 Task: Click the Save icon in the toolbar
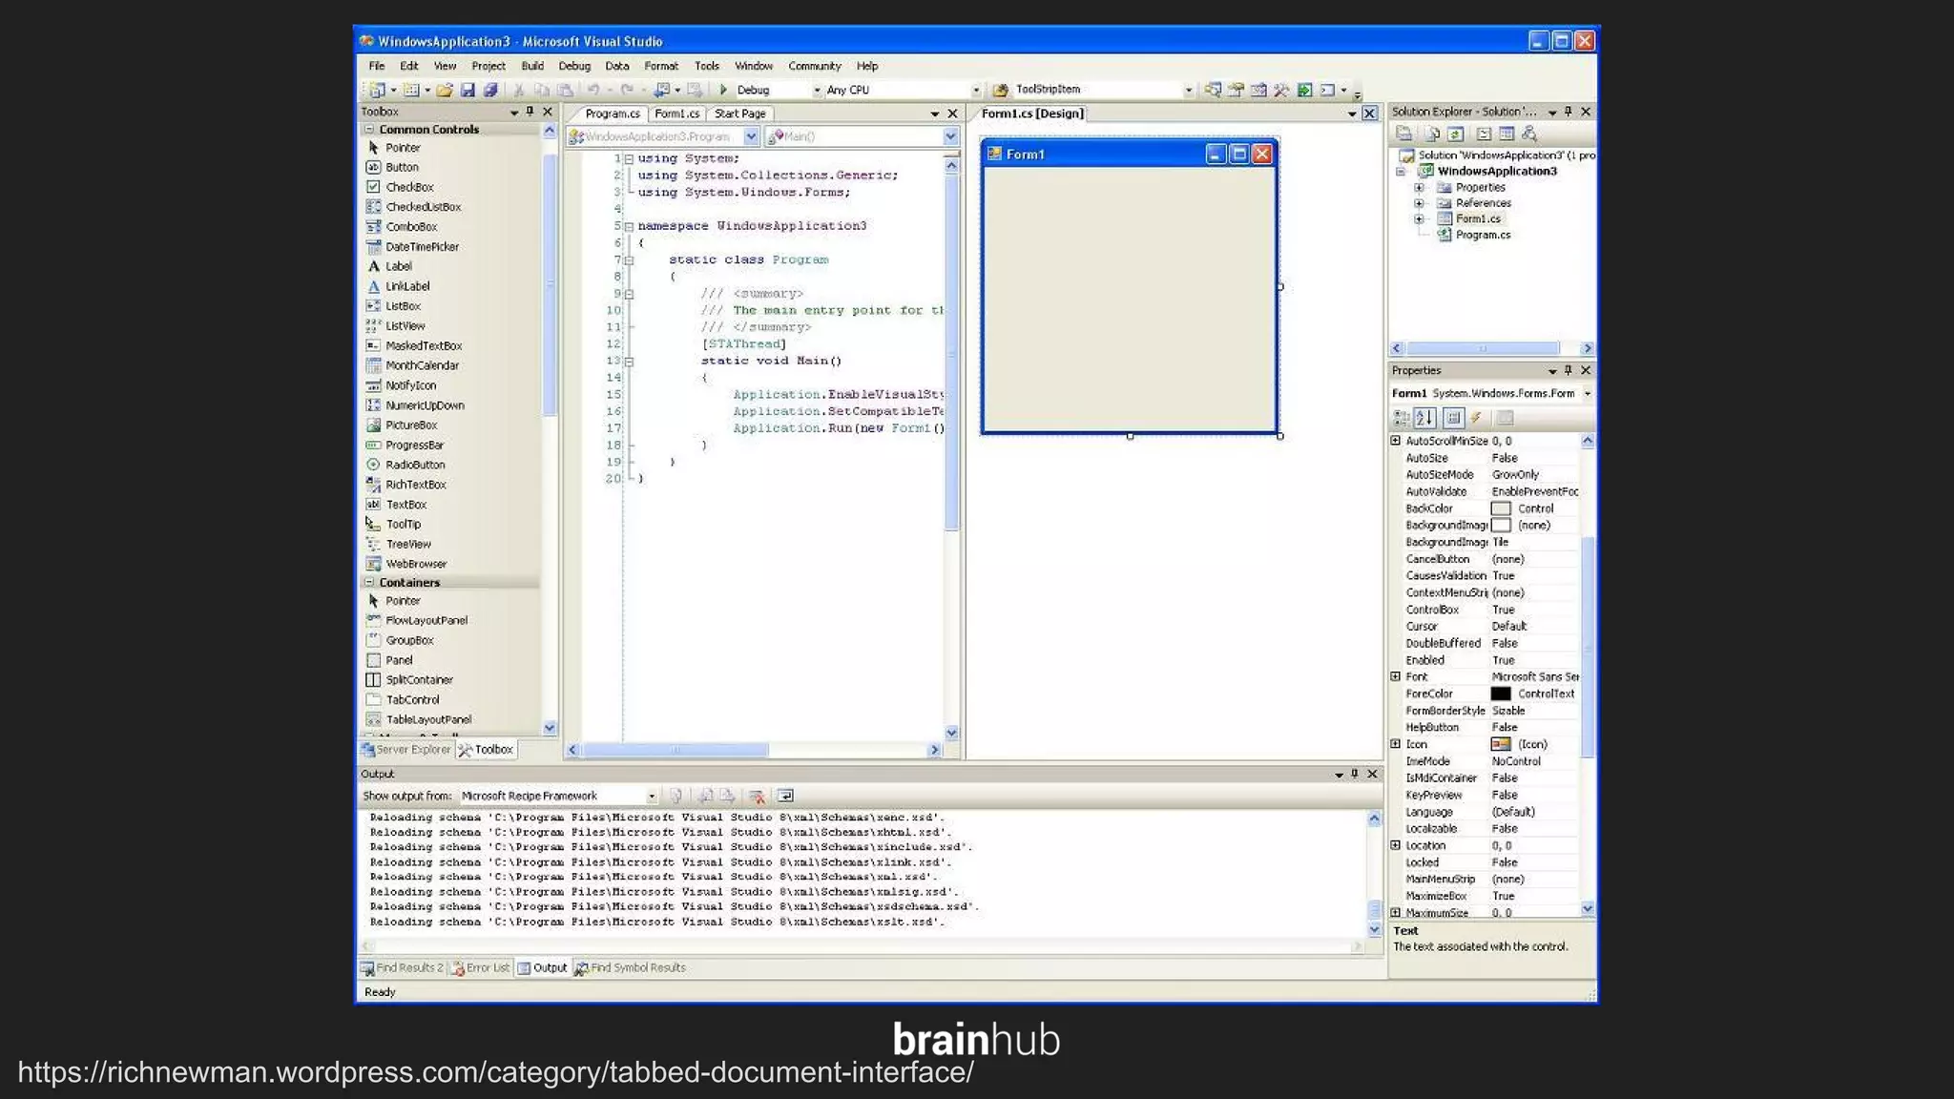[468, 90]
